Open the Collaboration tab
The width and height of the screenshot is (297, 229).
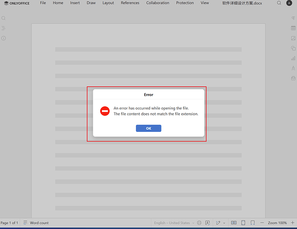[x=157, y=3]
